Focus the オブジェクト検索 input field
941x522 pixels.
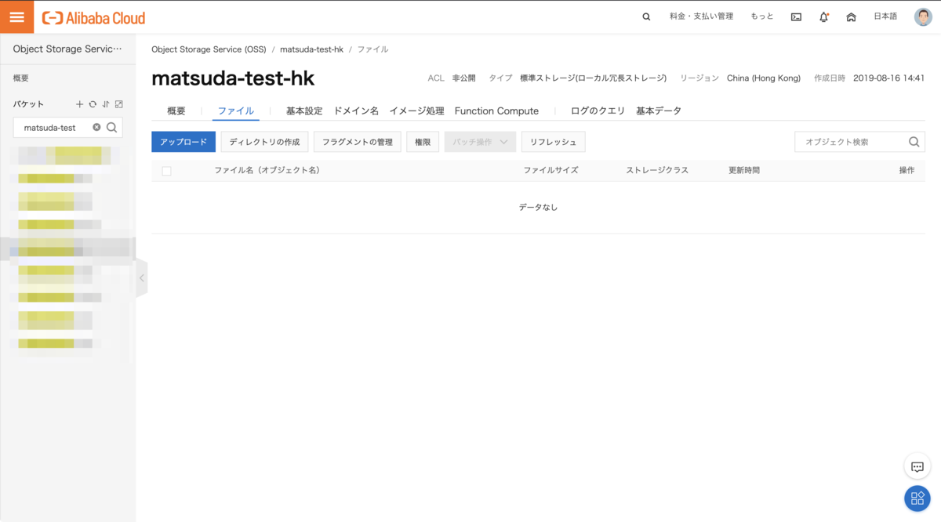coord(851,142)
